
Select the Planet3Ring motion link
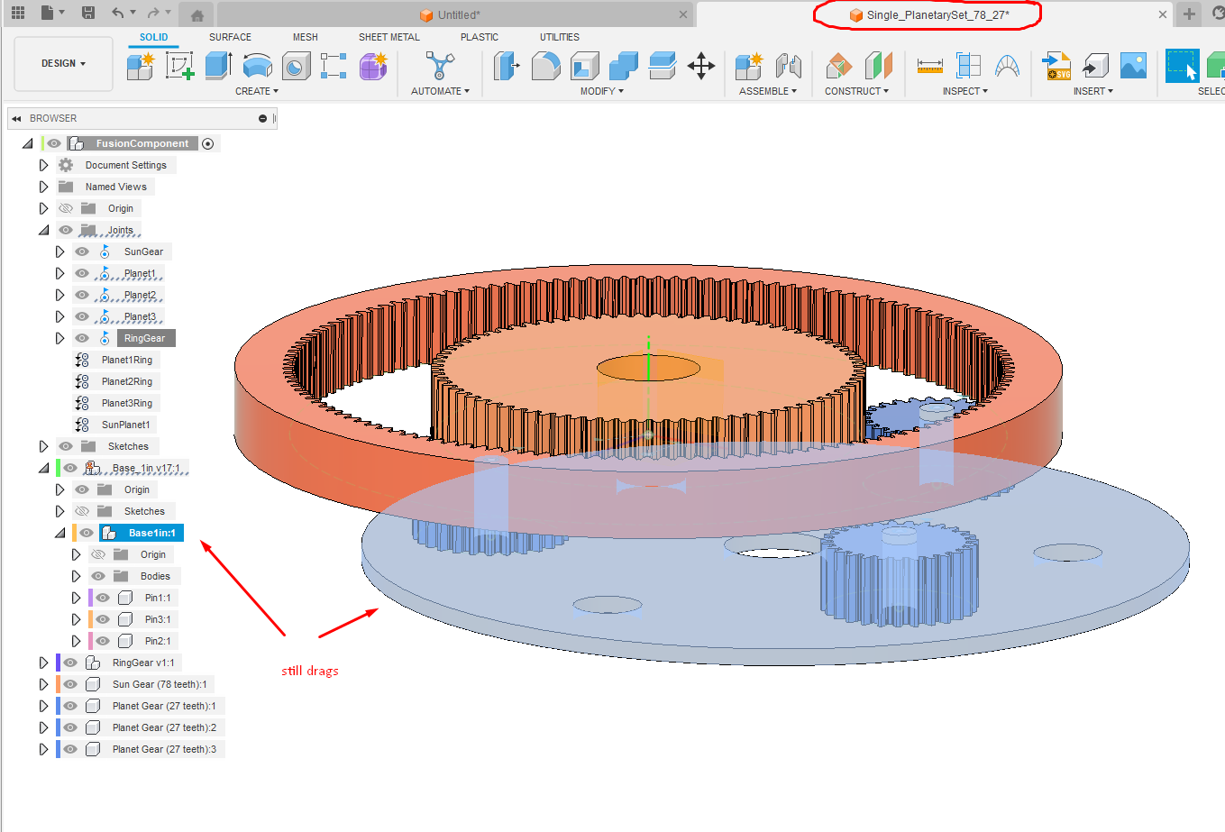tap(126, 403)
